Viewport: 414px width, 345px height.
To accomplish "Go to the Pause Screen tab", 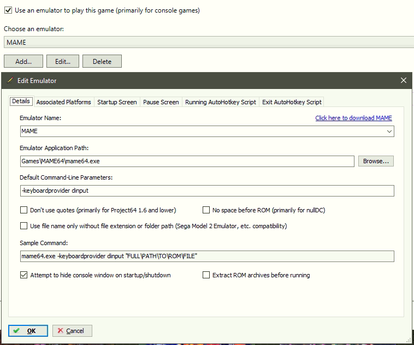I will 161,102.
